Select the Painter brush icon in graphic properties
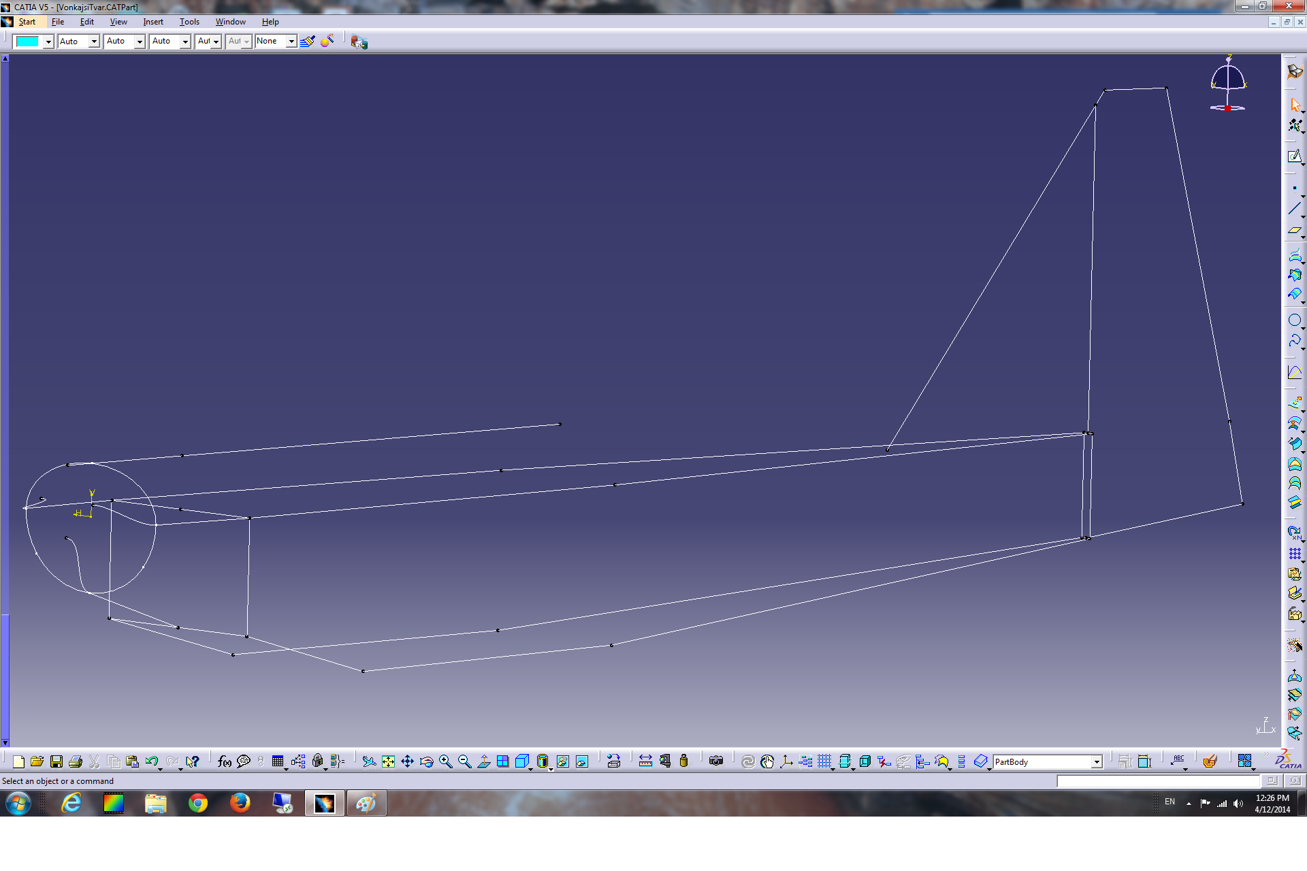Screen dimensions: 1307x871 click(308, 42)
